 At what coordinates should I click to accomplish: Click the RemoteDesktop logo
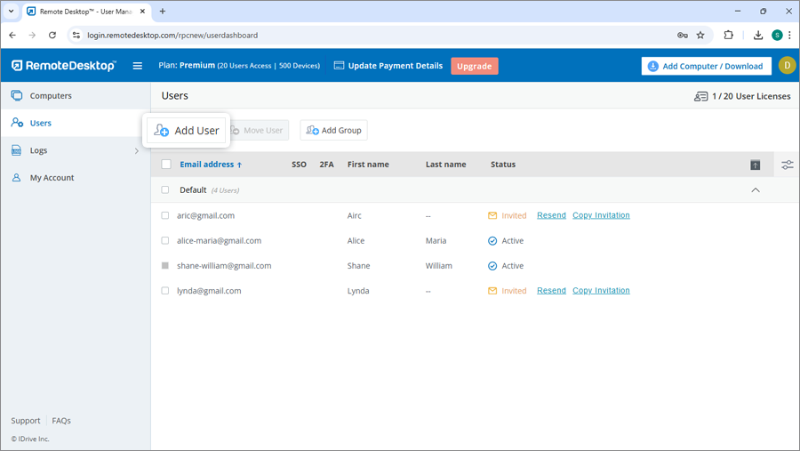(64, 65)
